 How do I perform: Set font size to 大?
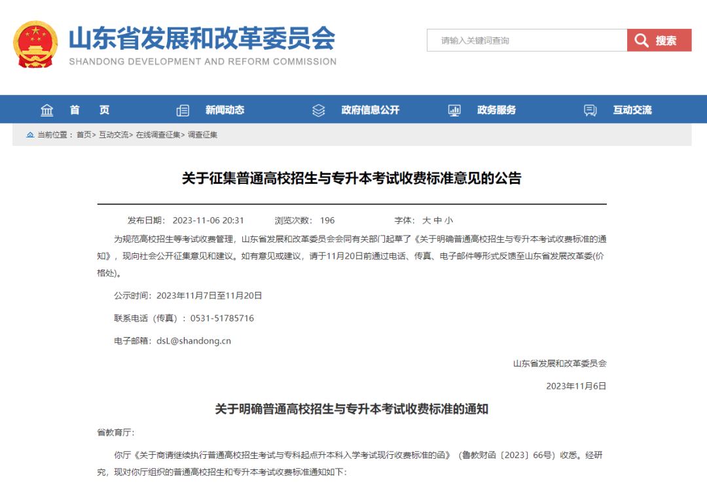click(426, 221)
